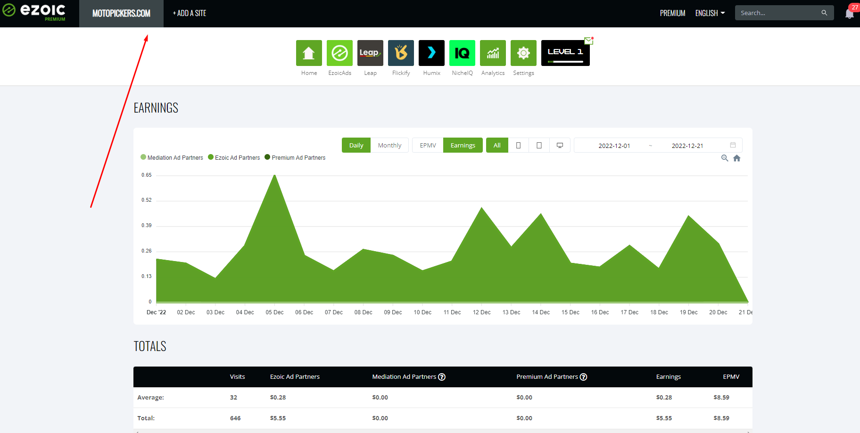Toggle Mediation Ad Partners legend series
This screenshot has width=860, height=433.
(x=172, y=157)
